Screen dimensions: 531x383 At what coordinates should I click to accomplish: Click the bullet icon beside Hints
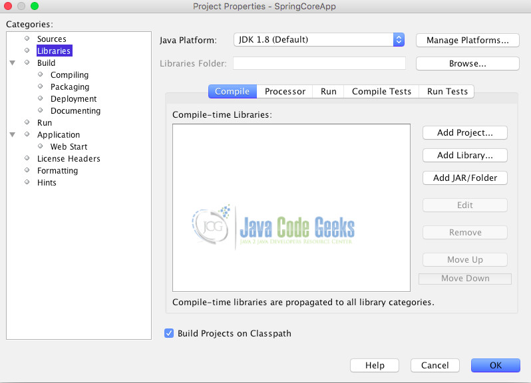27,182
